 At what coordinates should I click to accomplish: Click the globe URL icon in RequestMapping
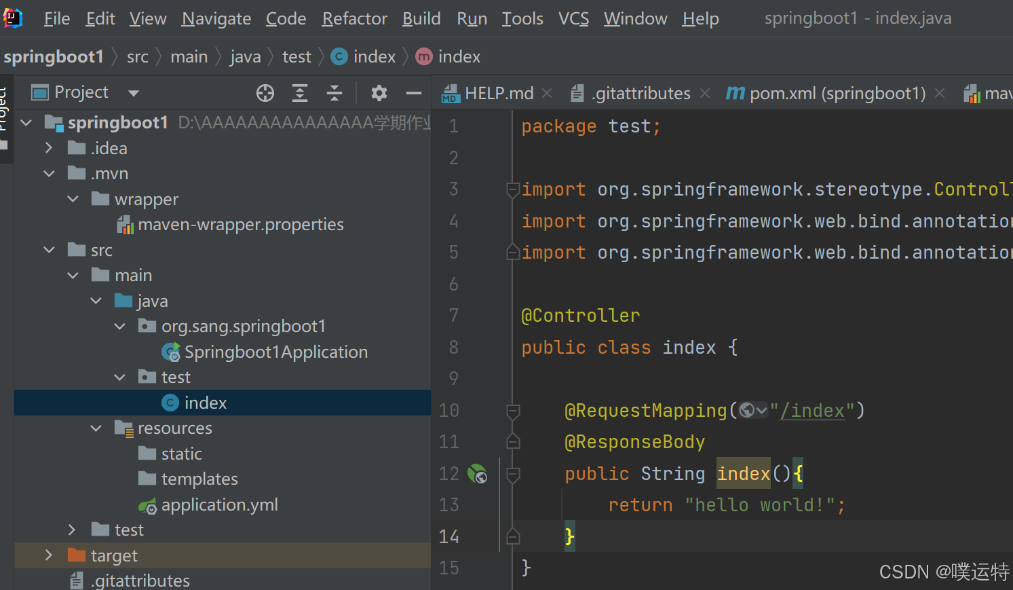(747, 410)
